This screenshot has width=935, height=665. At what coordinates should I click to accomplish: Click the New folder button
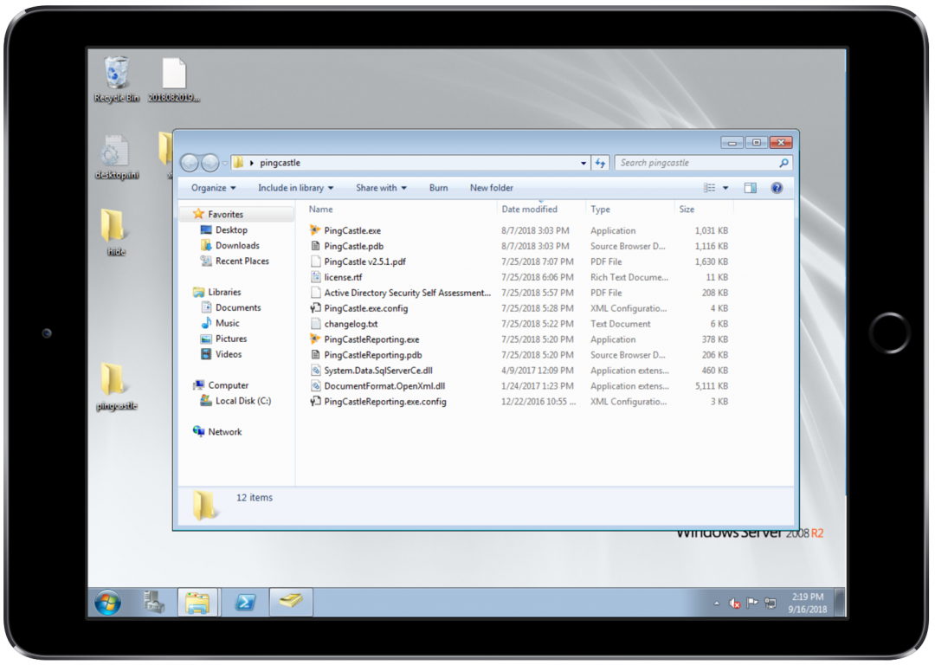492,188
